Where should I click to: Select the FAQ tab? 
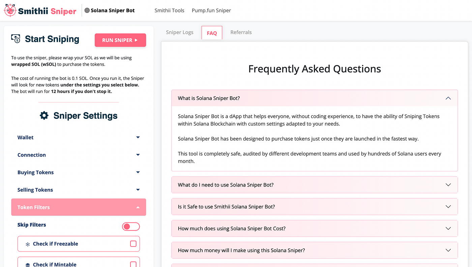click(212, 33)
